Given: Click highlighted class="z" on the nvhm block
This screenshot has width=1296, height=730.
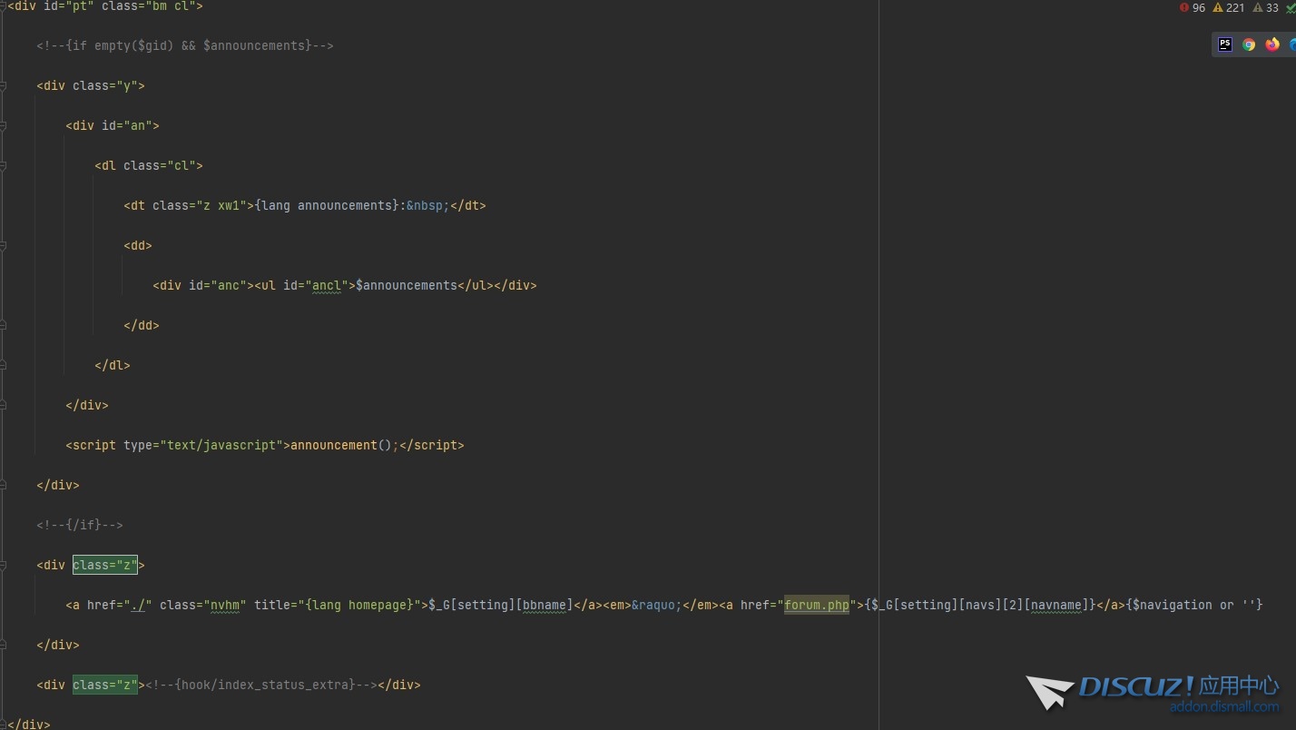Looking at the screenshot, I should pos(105,565).
